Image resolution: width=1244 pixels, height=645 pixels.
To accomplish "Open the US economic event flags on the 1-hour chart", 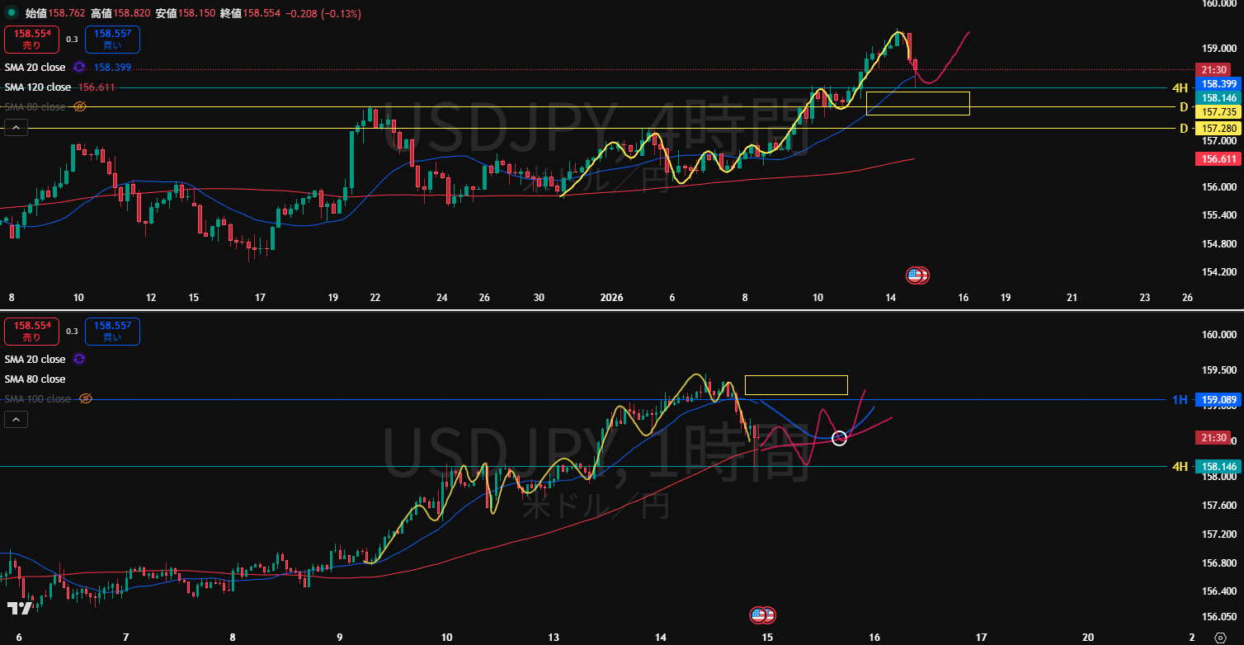I will tap(761, 614).
